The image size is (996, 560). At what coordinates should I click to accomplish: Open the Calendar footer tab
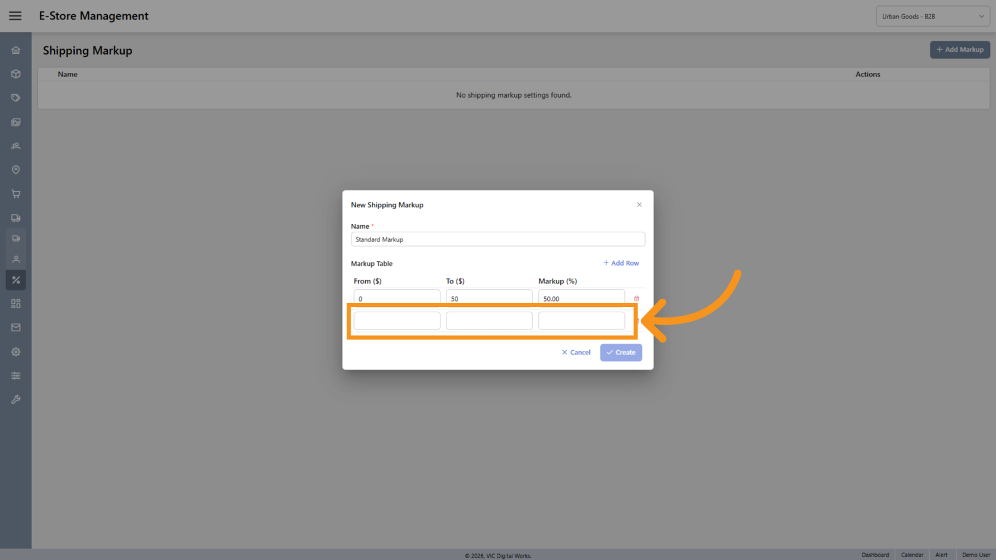[912, 555]
